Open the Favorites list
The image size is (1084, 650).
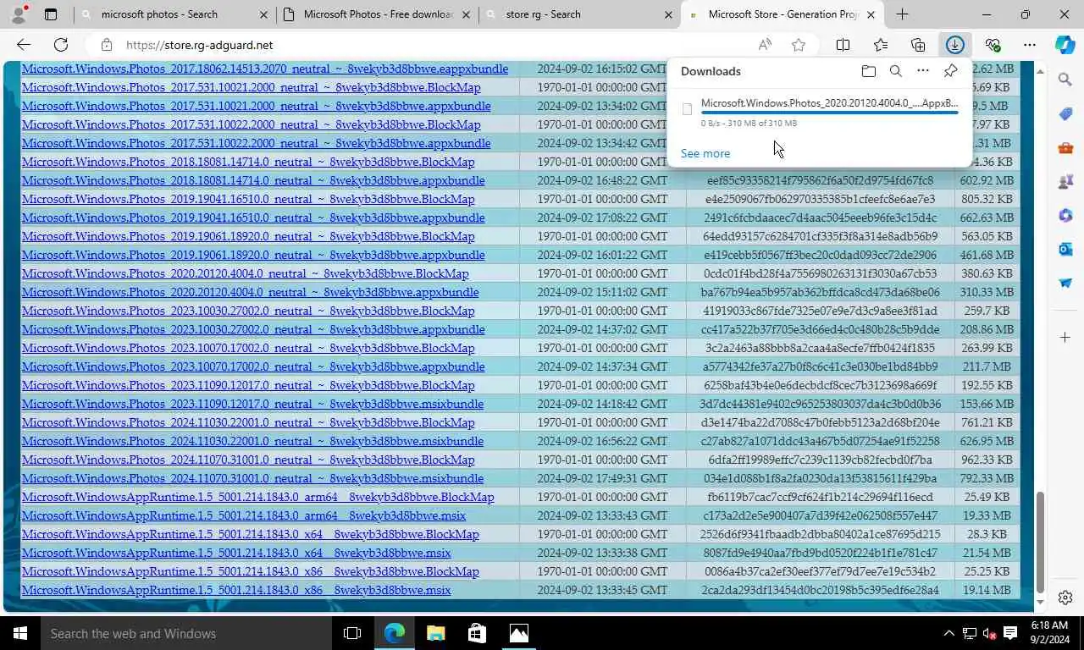pyautogui.click(x=881, y=45)
